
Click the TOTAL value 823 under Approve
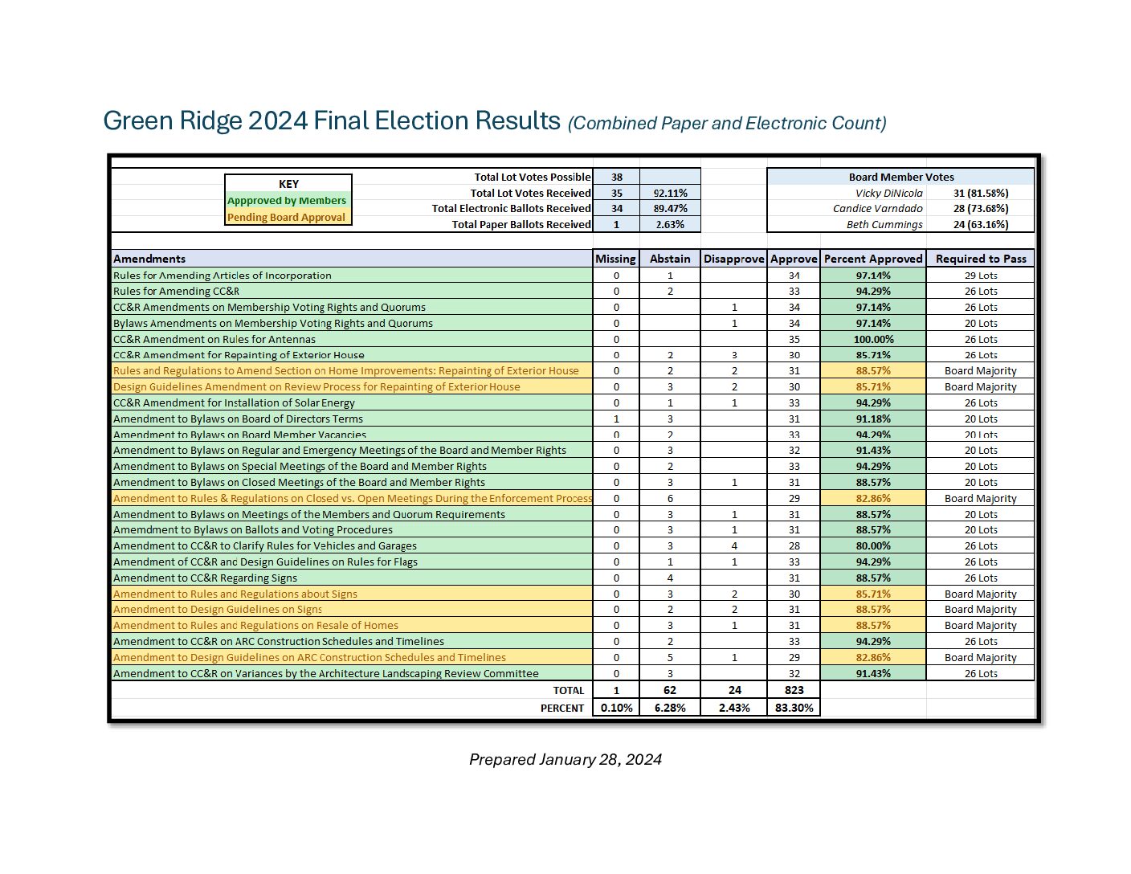pos(794,690)
